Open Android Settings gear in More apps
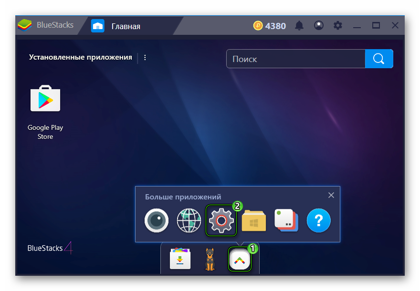 tap(221, 220)
